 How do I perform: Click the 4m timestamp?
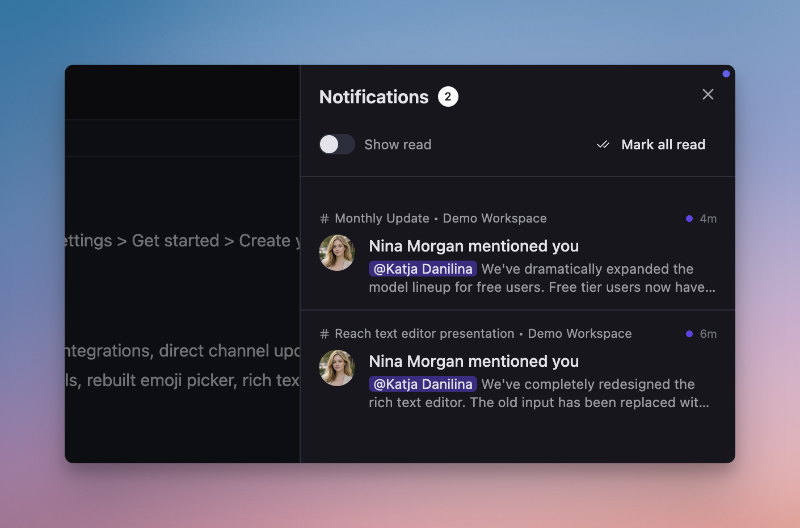click(708, 219)
